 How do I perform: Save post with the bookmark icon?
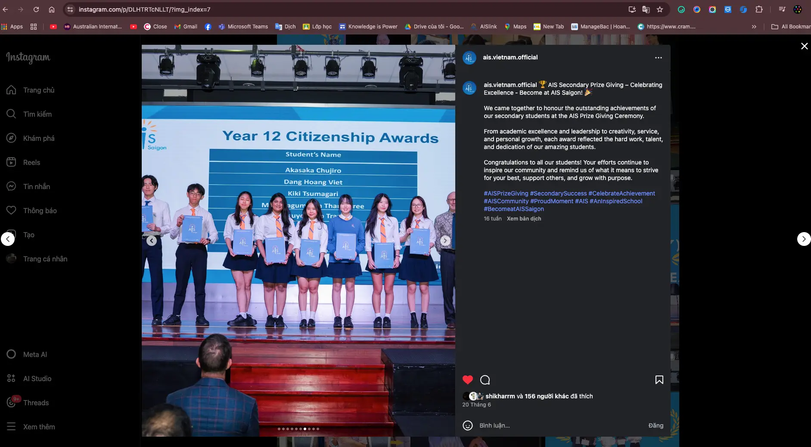659,380
